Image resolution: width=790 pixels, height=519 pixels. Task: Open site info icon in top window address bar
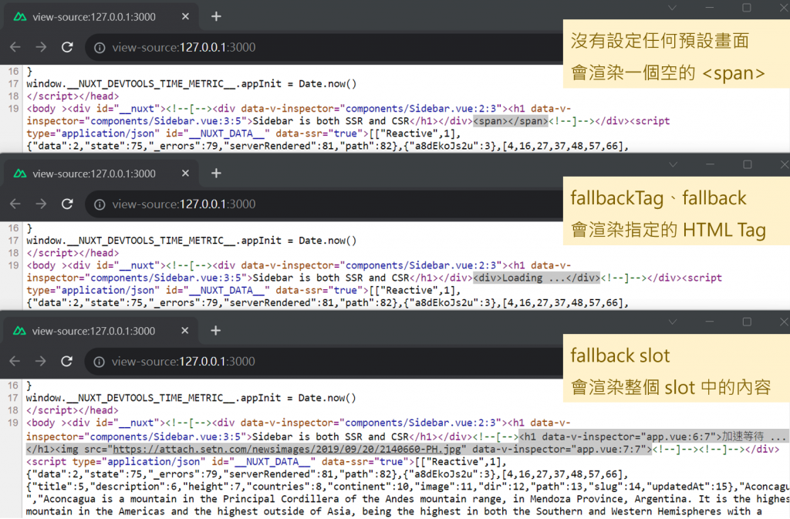(x=100, y=48)
